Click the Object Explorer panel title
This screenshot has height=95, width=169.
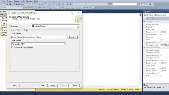pyautogui.click(x=3, y=12)
